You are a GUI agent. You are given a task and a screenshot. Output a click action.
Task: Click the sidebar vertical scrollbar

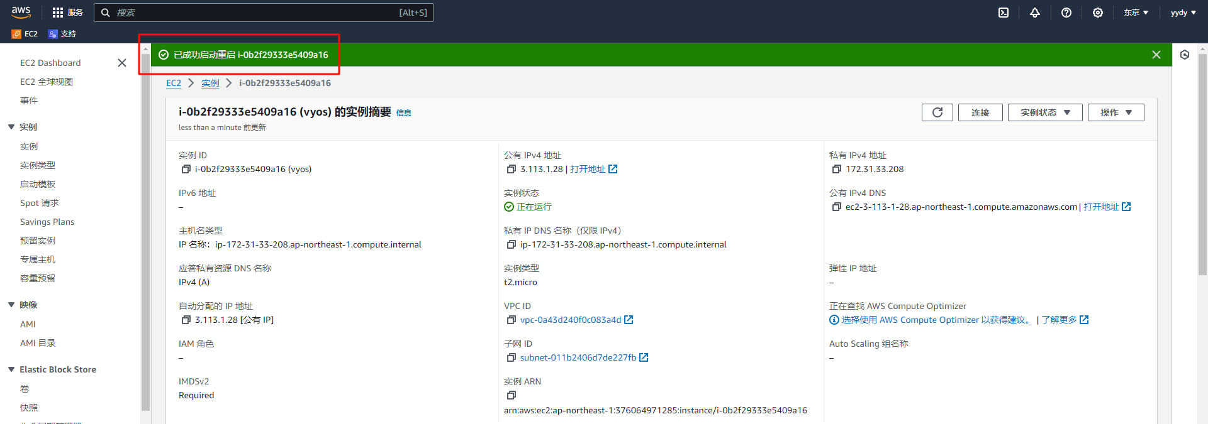click(x=145, y=232)
